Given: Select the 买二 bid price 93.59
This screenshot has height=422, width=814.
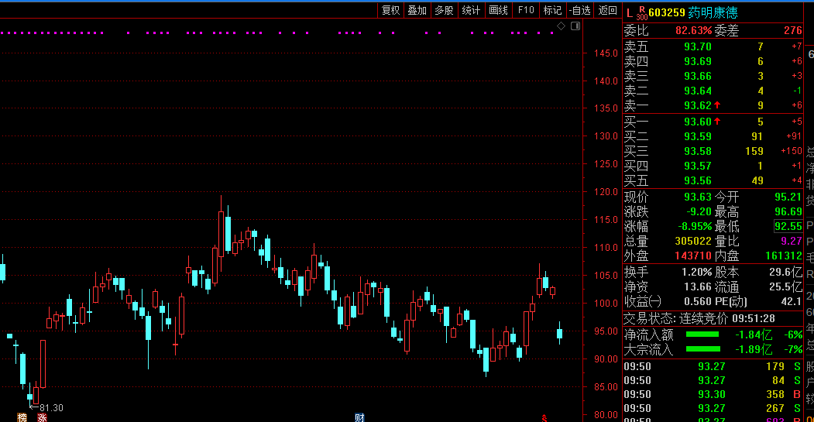Looking at the screenshot, I should (x=698, y=136).
